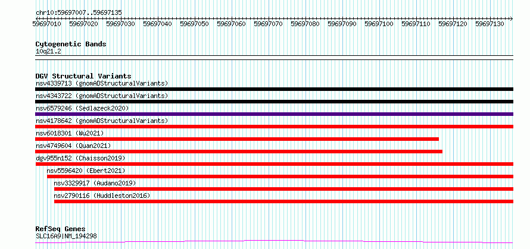The width and height of the screenshot is (530, 249).
Task: Open nsv4343722 gnomADStructuralVariants label
Action: pyautogui.click(x=102, y=96)
